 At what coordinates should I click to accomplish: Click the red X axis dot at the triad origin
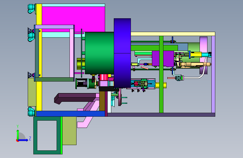coord(17,140)
